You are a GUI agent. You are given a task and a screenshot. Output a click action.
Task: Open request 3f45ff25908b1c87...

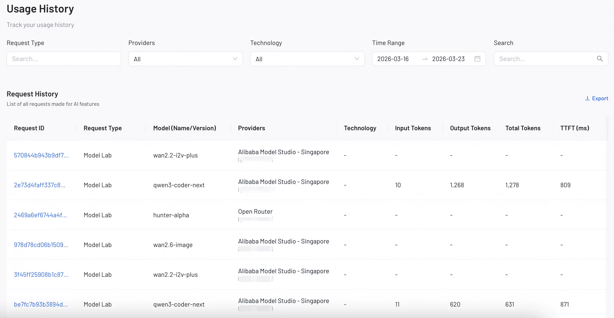[x=41, y=274]
